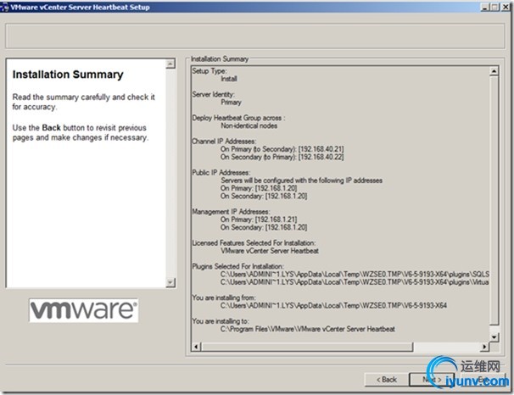Click the setup window title bar icon
Image resolution: width=514 pixels, height=395 pixels.
pos(5,8)
